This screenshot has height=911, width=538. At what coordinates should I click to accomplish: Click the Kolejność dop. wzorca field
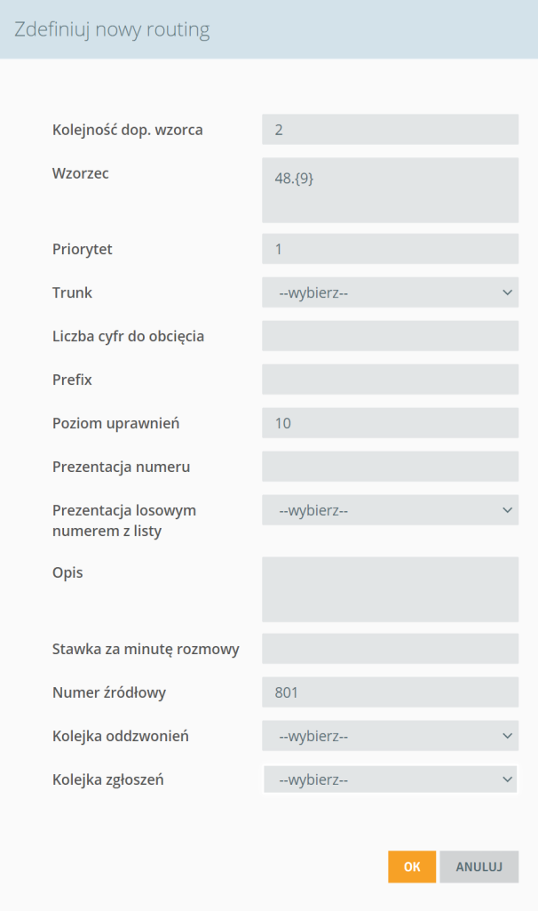point(390,129)
